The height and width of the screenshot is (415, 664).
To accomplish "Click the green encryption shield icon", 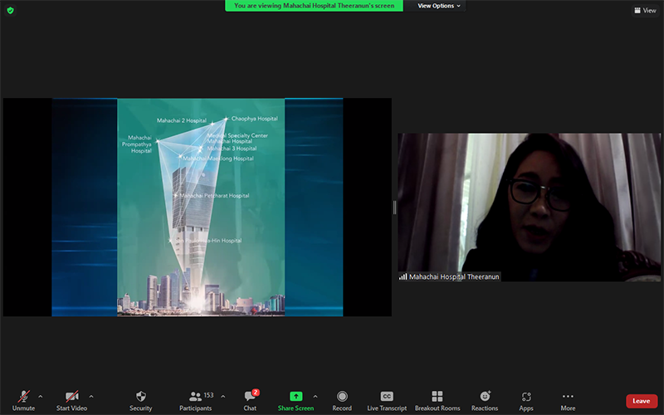I will [10, 10].
